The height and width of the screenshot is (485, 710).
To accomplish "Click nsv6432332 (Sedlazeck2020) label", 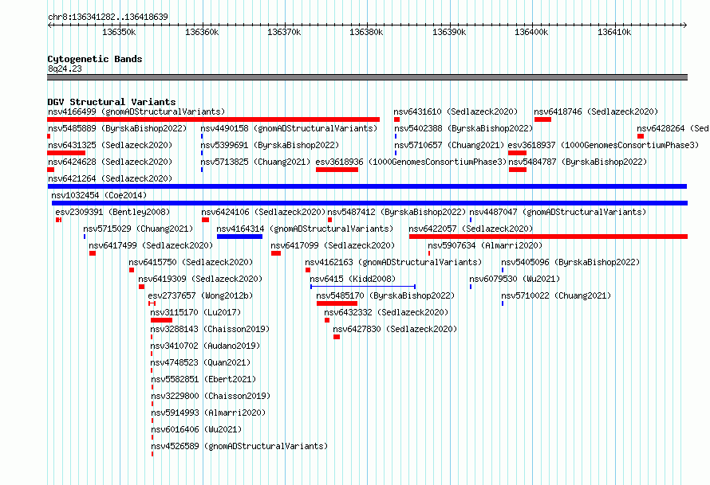I will point(386,312).
